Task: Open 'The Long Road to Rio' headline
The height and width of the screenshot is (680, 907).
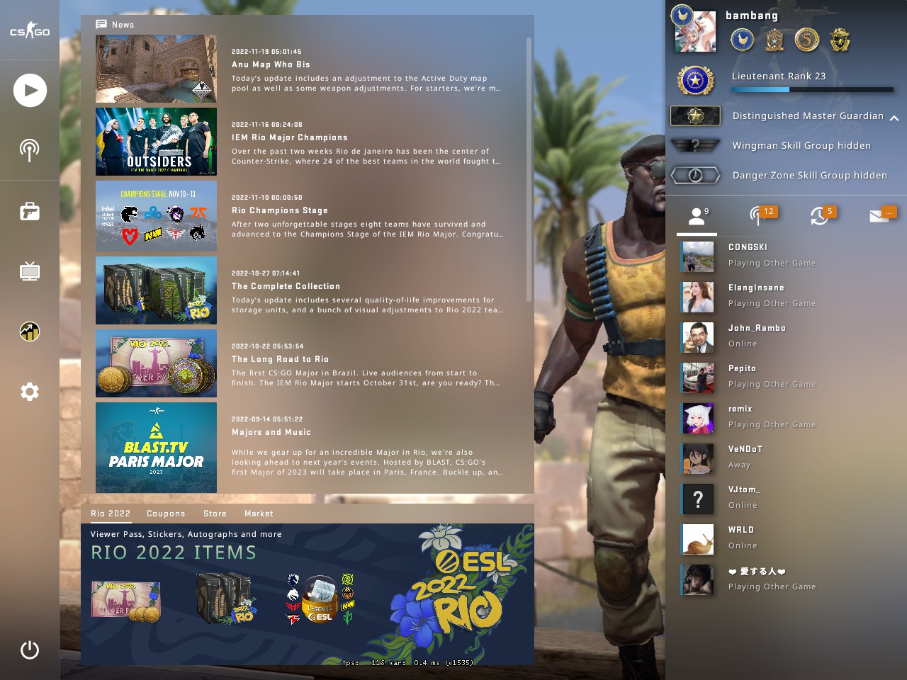Action: pyautogui.click(x=280, y=359)
